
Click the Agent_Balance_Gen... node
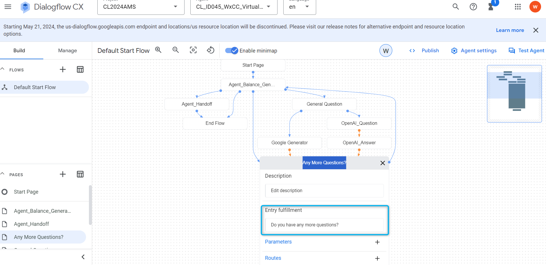coord(253,85)
